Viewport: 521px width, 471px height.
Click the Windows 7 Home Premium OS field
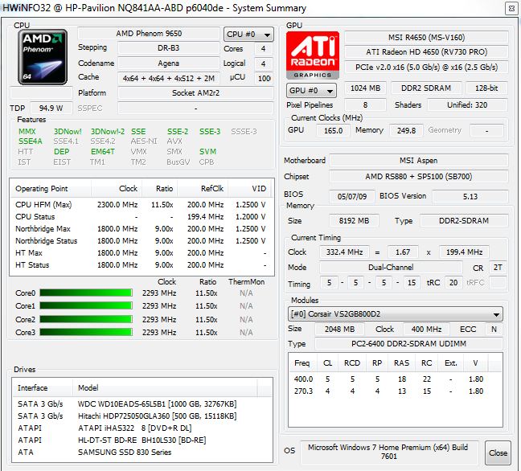pyautogui.click(x=389, y=452)
